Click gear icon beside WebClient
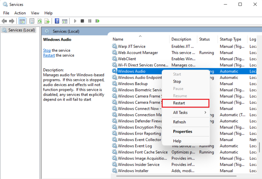The image size is (262, 179). pyautogui.click(x=114, y=59)
